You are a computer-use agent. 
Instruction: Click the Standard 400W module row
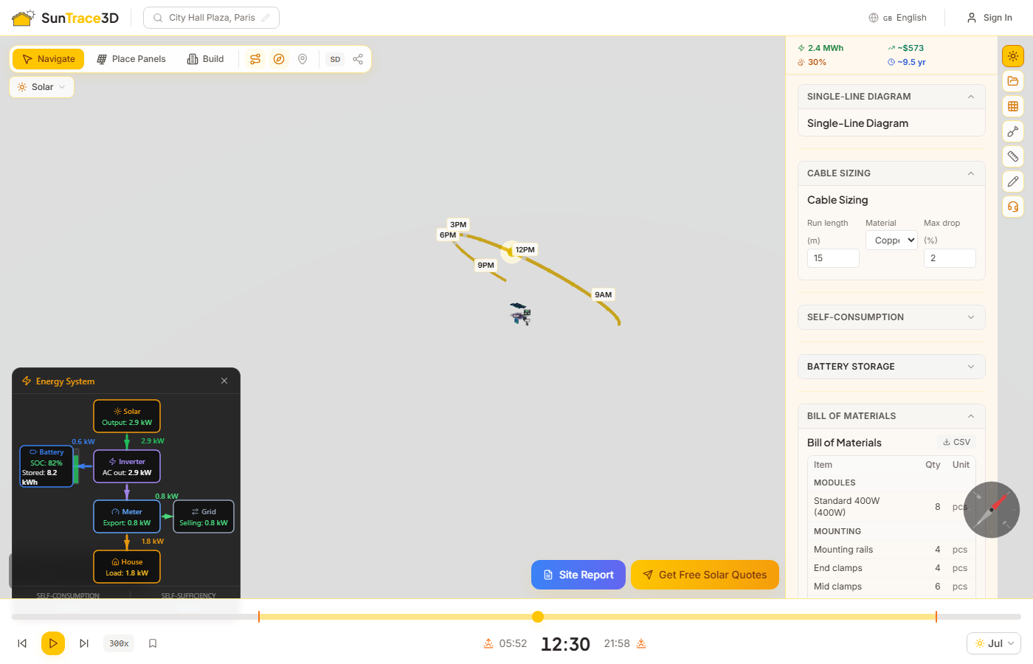coord(891,507)
